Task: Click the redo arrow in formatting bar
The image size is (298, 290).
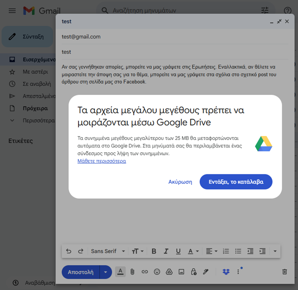Action: [x=81, y=251]
